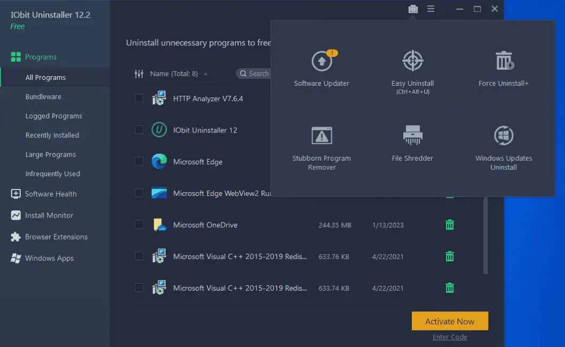
Task: Click the Microsoft OneDrive program icon
Action: (159, 225)
